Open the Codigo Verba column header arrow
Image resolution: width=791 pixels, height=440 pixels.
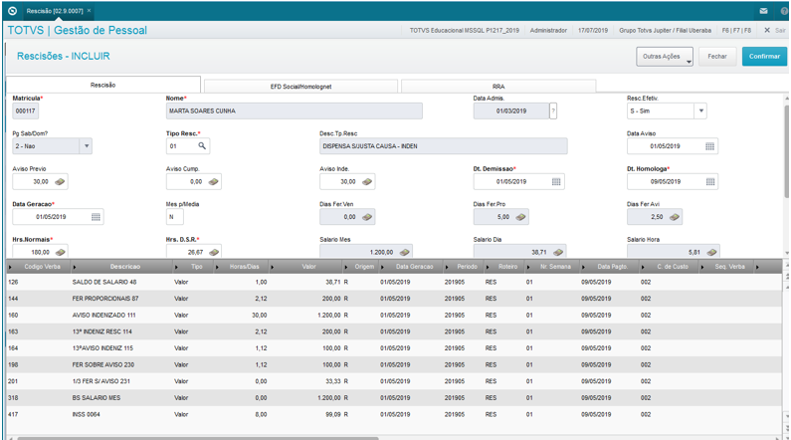(11, 267)
